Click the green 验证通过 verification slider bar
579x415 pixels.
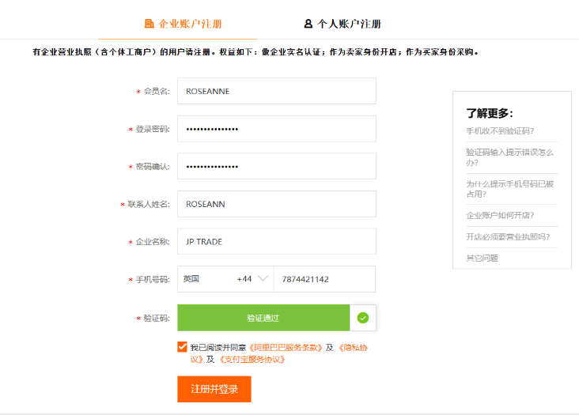[263, 318]
